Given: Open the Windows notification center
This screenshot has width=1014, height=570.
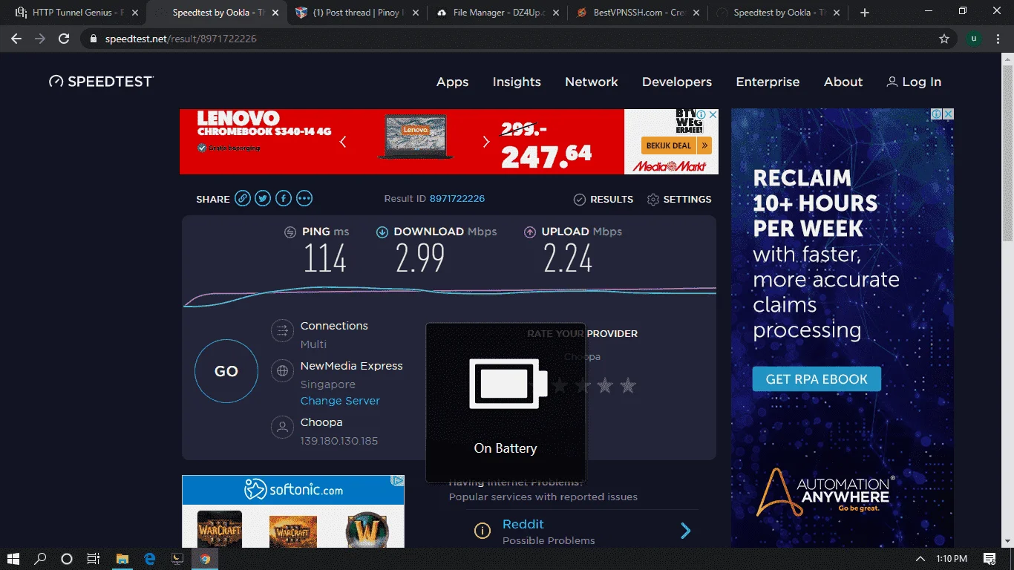Looking at the screenshot, I should (989, 559).
